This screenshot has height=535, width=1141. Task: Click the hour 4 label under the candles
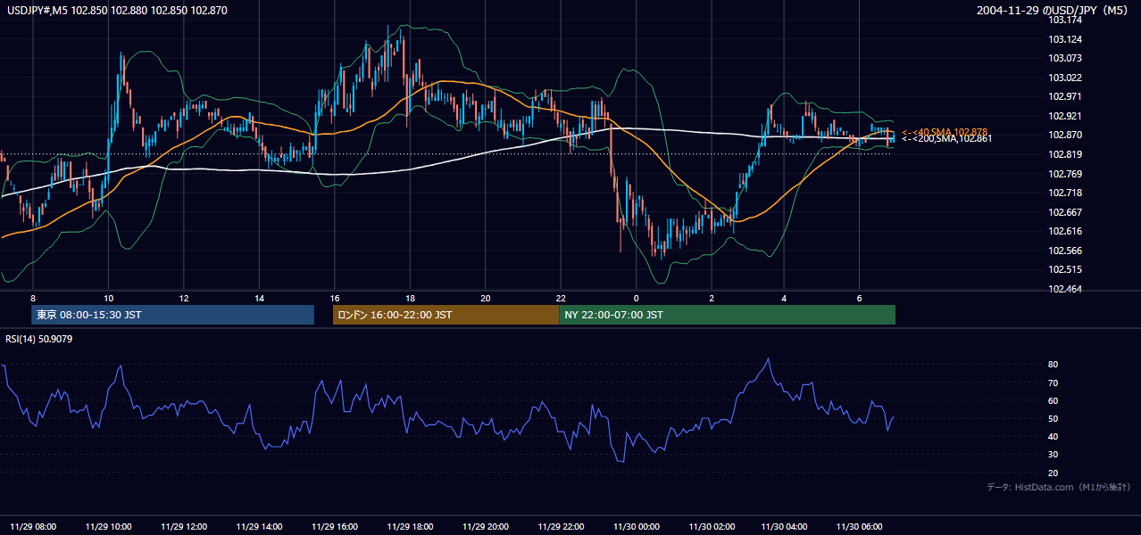[x=784, y=297]
